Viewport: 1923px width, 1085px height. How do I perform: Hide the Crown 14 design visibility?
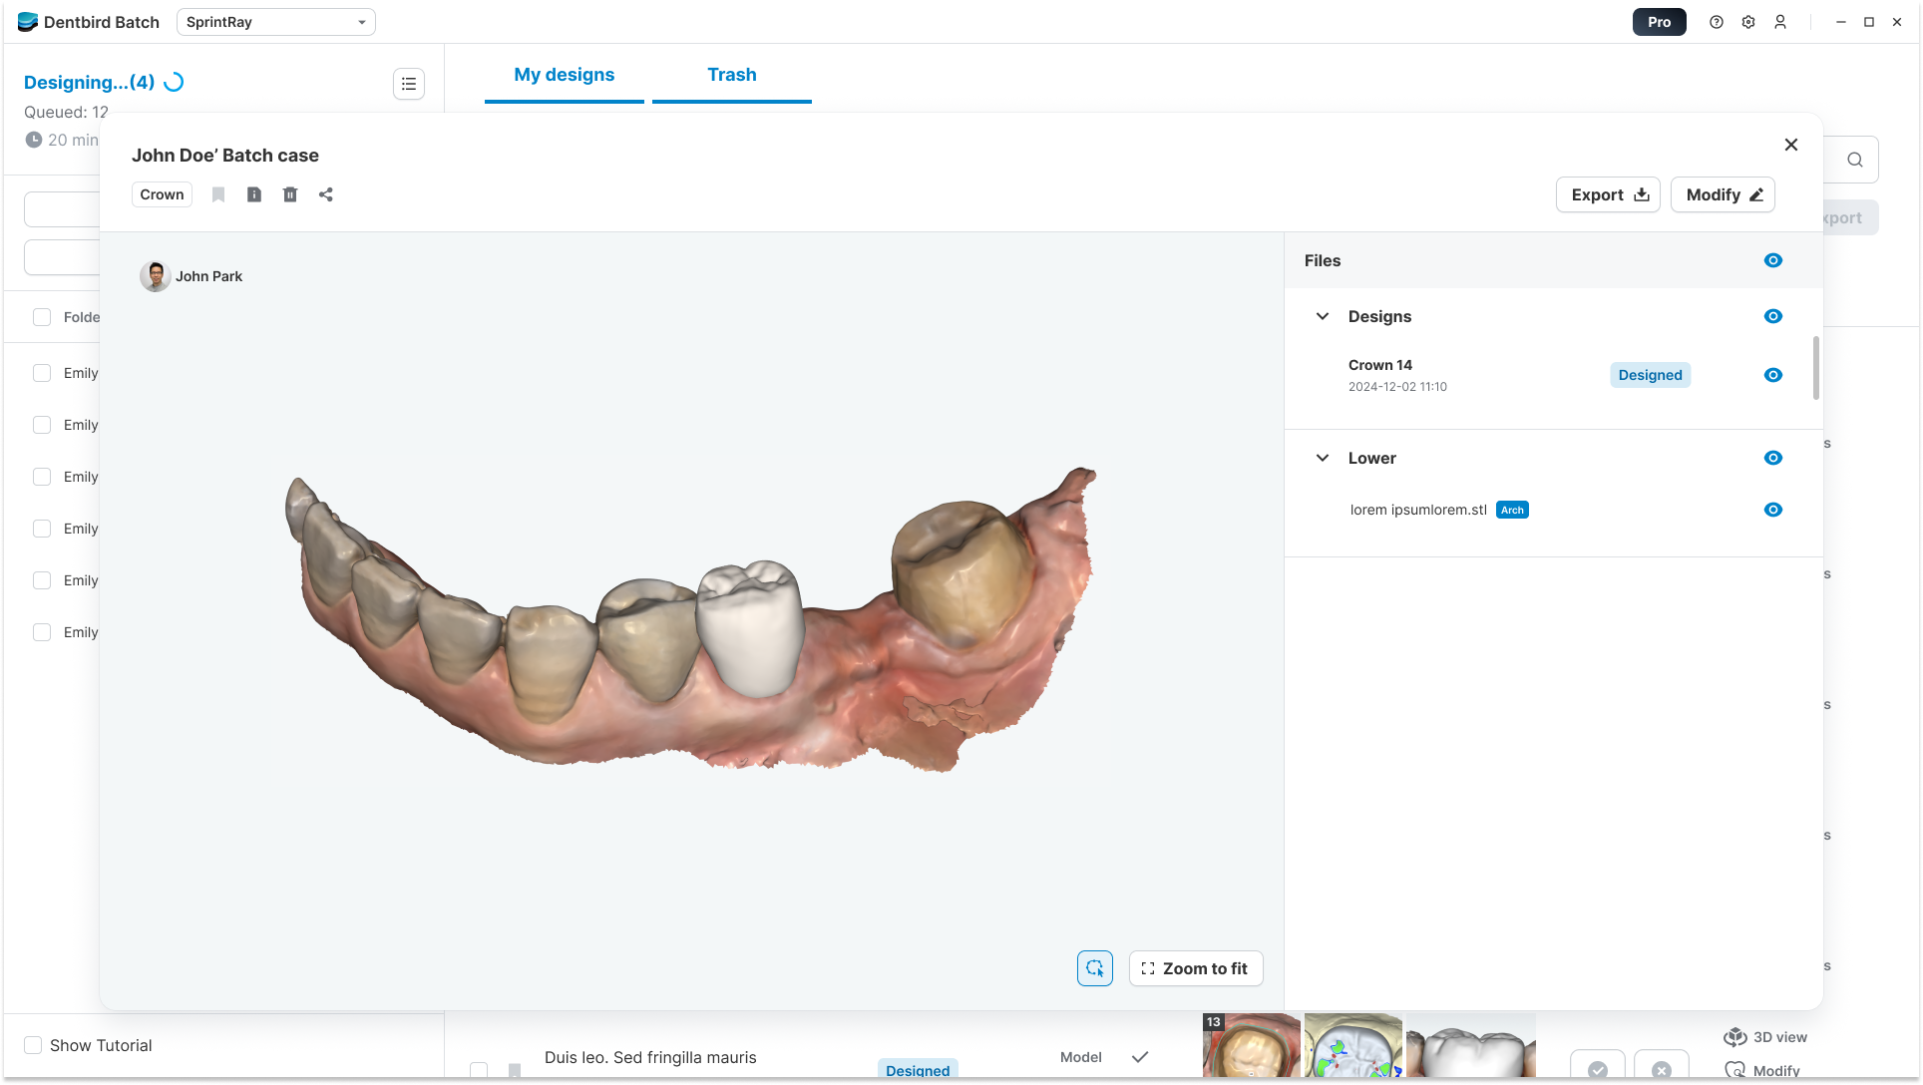(x=1772, y=375)
